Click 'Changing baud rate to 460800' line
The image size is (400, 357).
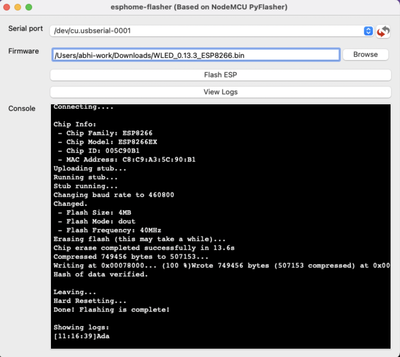point(114,195)
